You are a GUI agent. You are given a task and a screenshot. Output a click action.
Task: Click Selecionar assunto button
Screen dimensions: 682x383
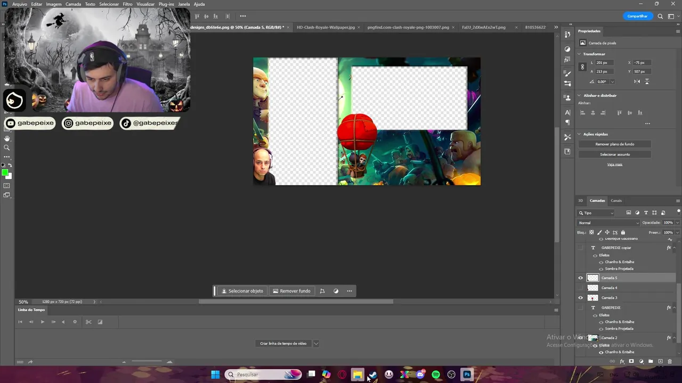click(615, 154)
